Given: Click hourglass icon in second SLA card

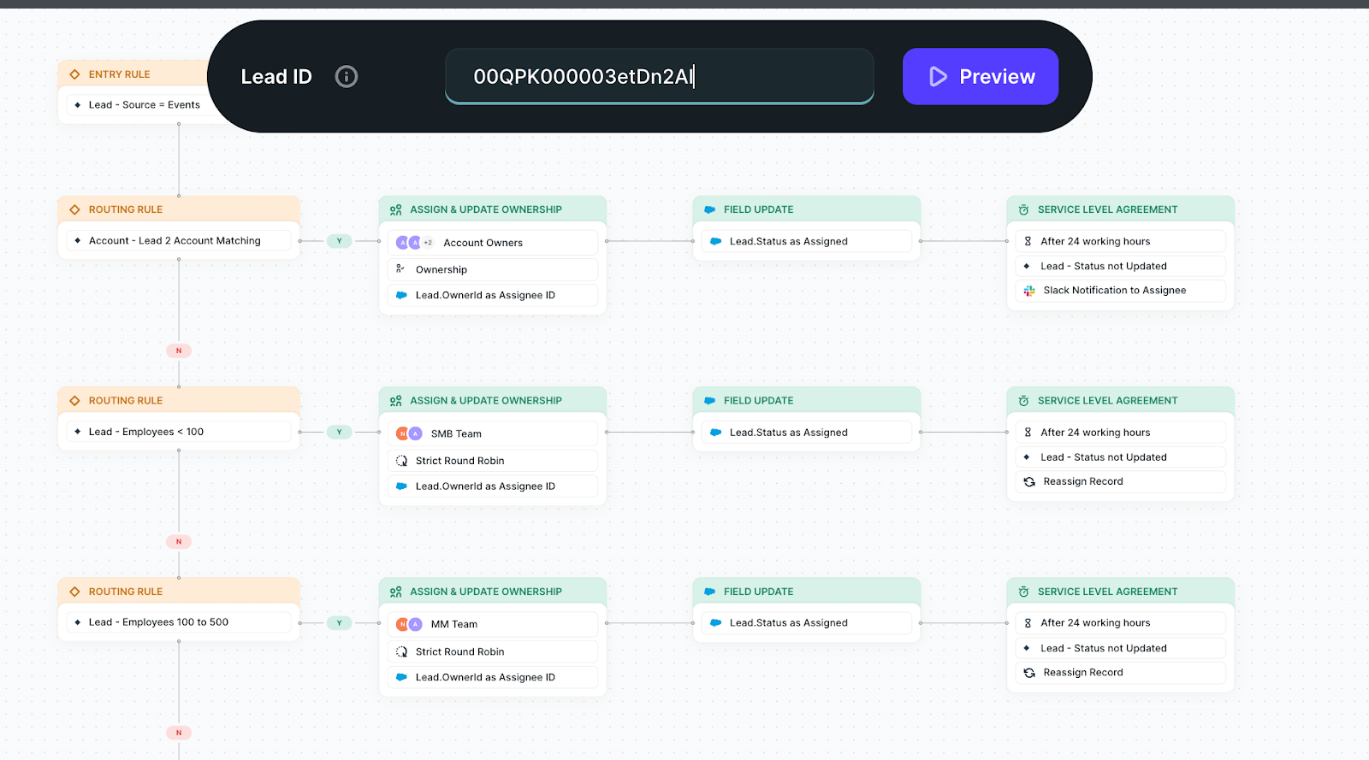Looking at the screenshot, I should pyautogui.click(x=1028, y=433).
